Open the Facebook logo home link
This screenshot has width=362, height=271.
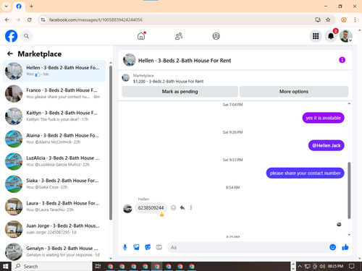coord(11,36)
